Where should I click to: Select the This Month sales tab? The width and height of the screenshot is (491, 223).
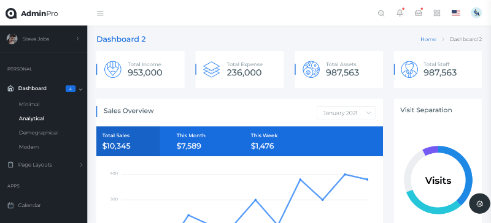coord(191,142)
